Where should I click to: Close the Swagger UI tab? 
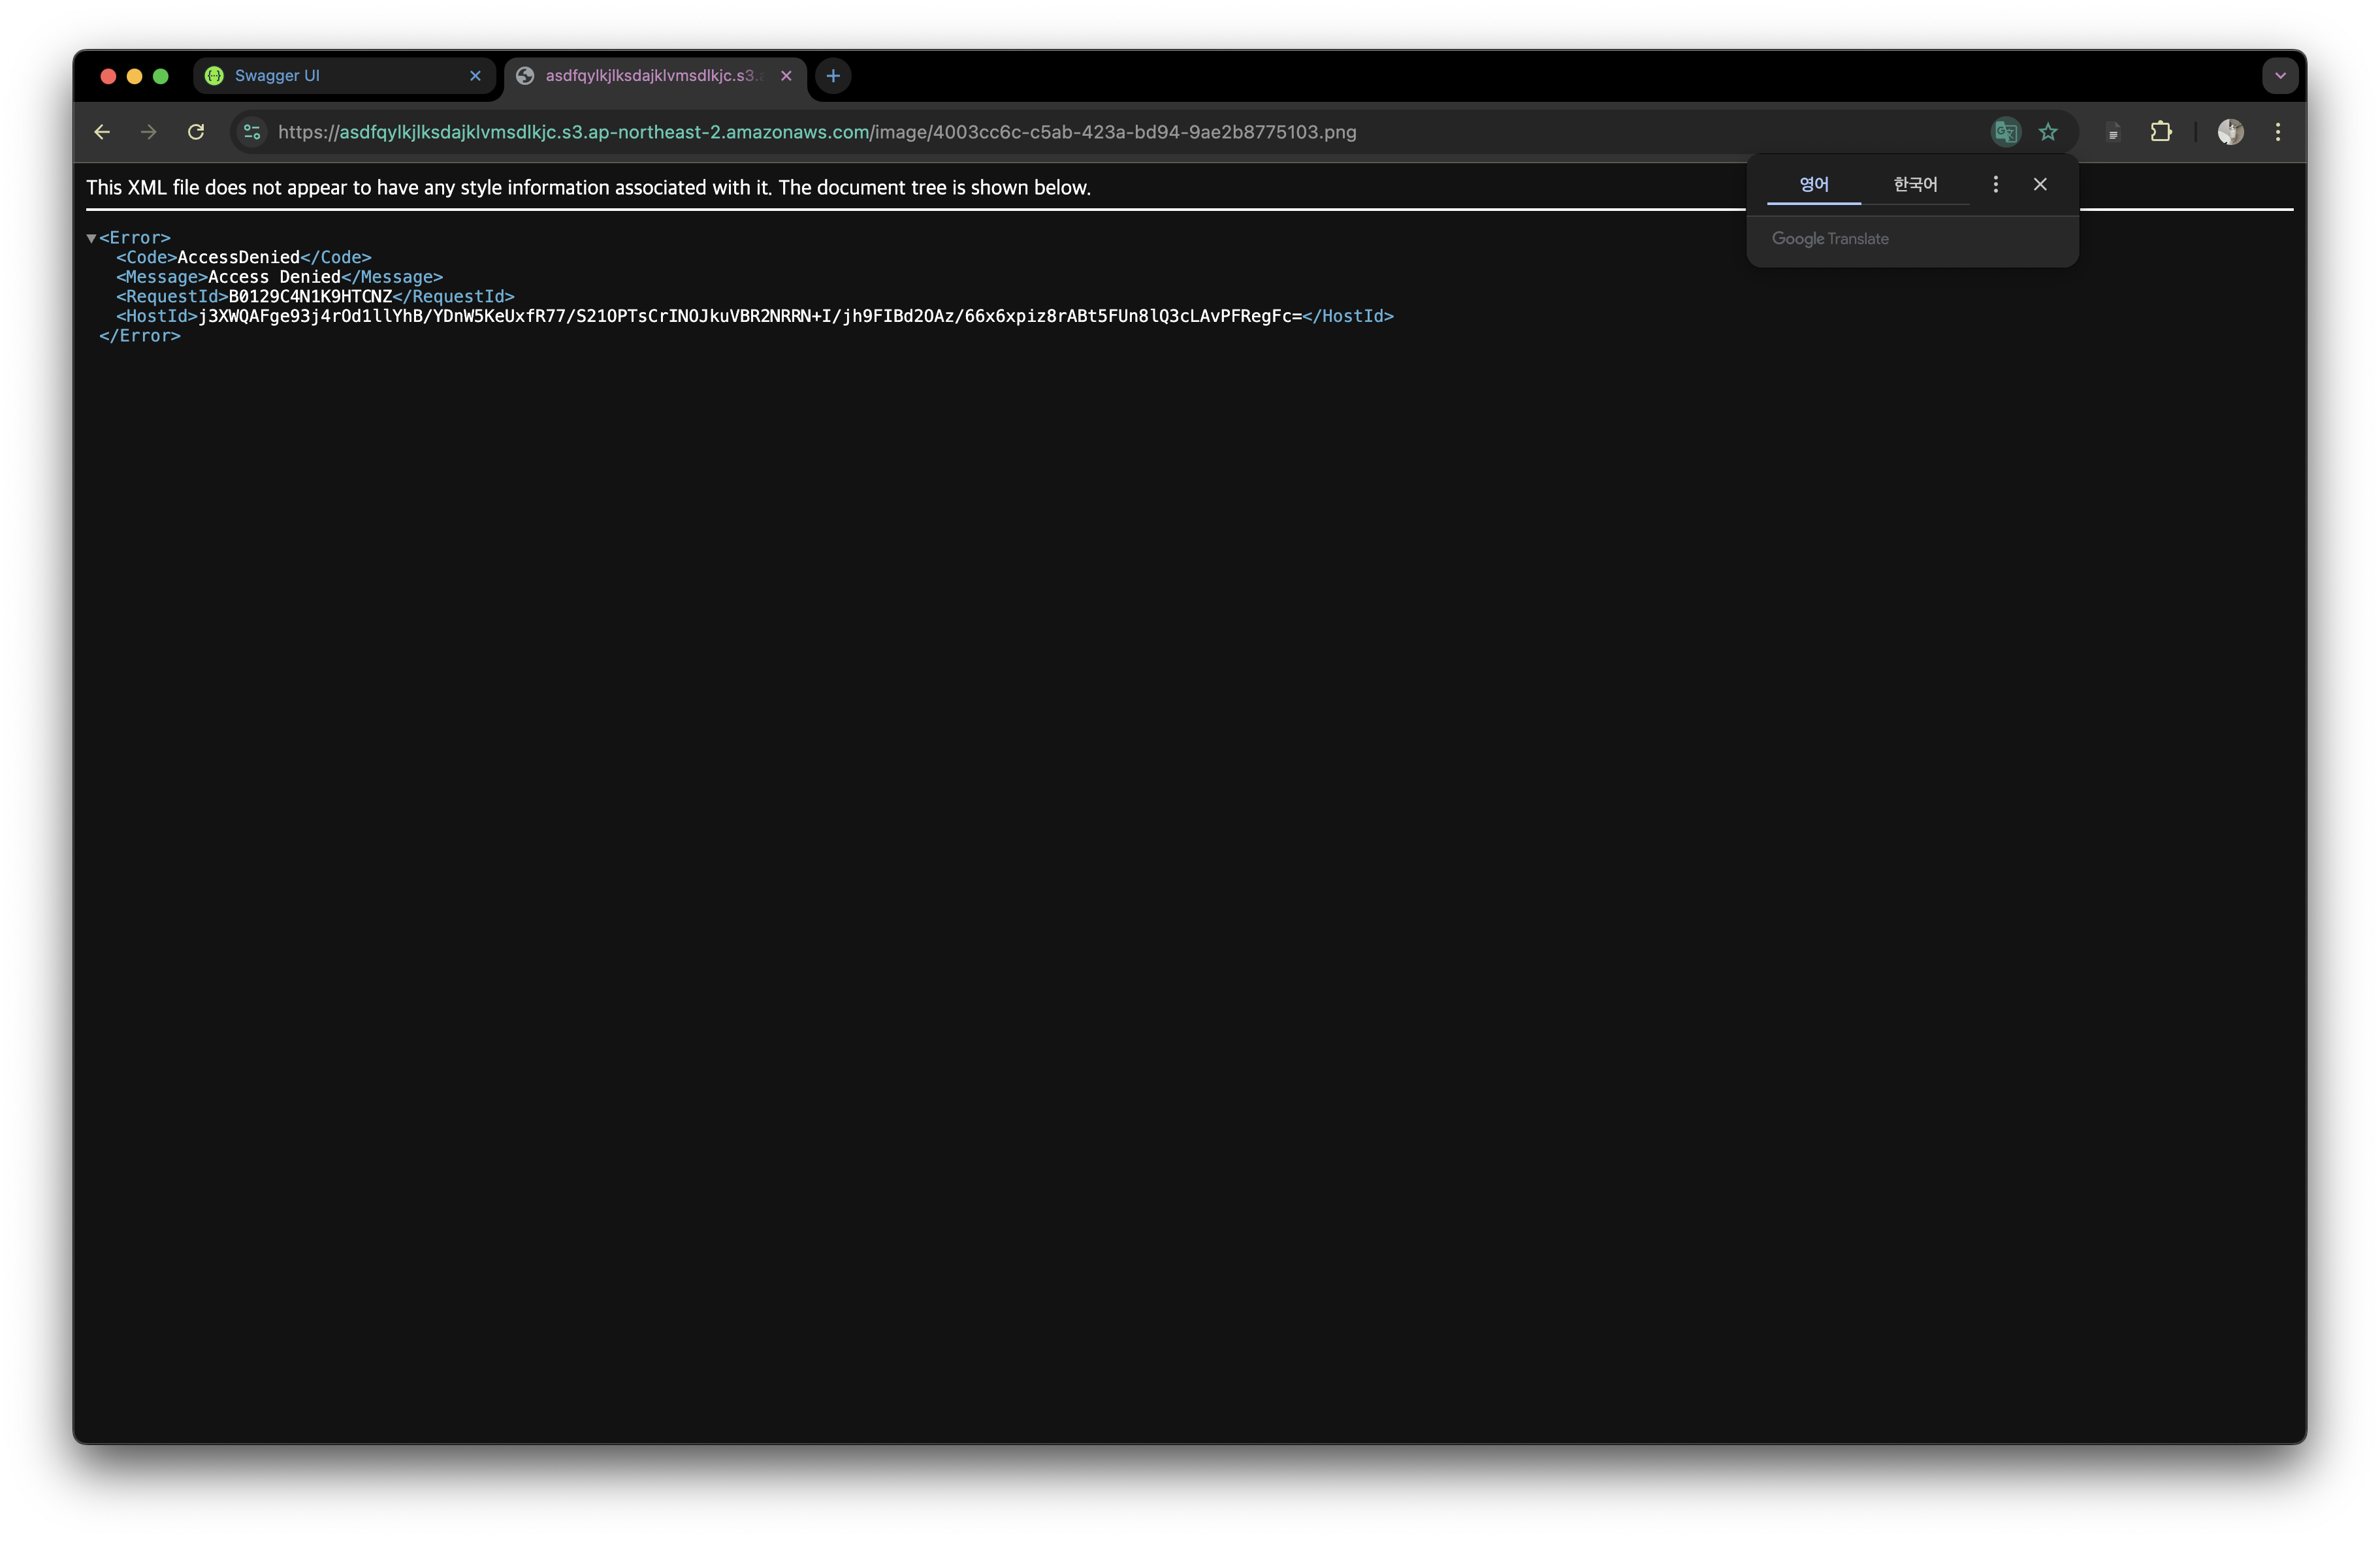475,76
